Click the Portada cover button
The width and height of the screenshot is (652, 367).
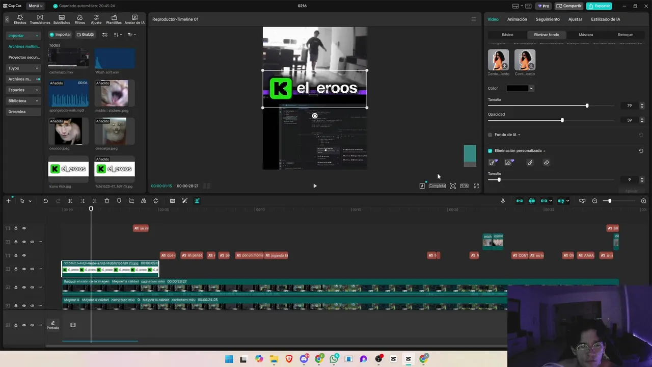pyautogui.click(x=53, y=325)
